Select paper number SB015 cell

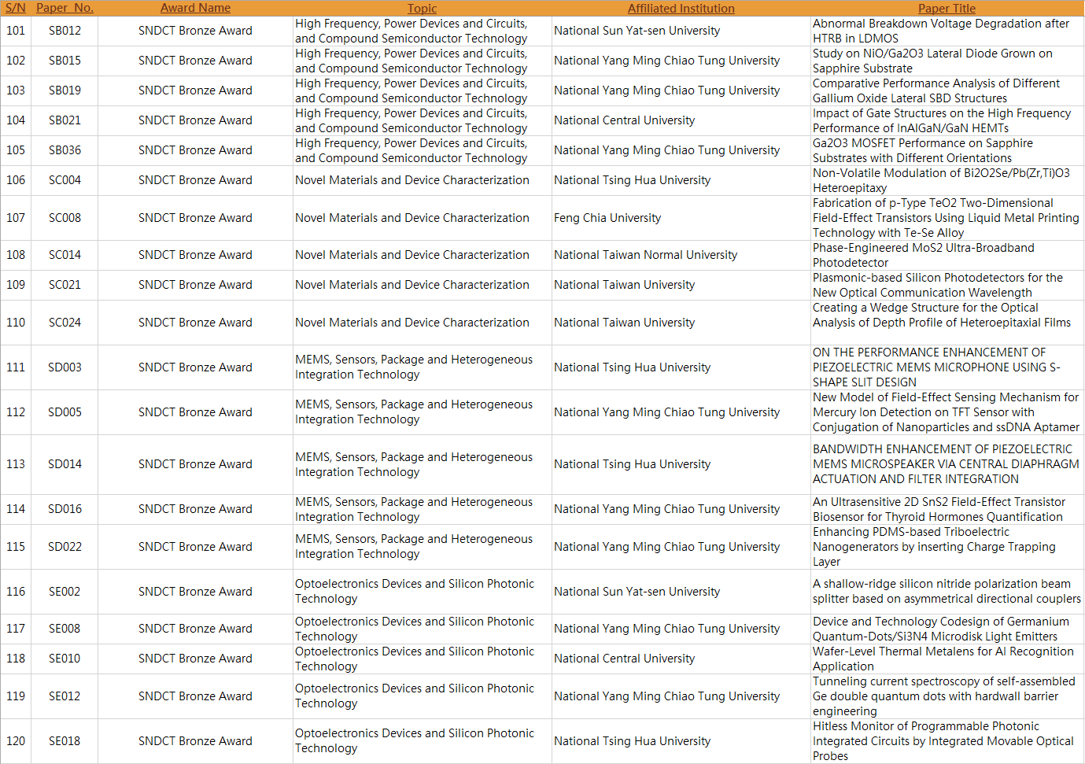[65, 61]
